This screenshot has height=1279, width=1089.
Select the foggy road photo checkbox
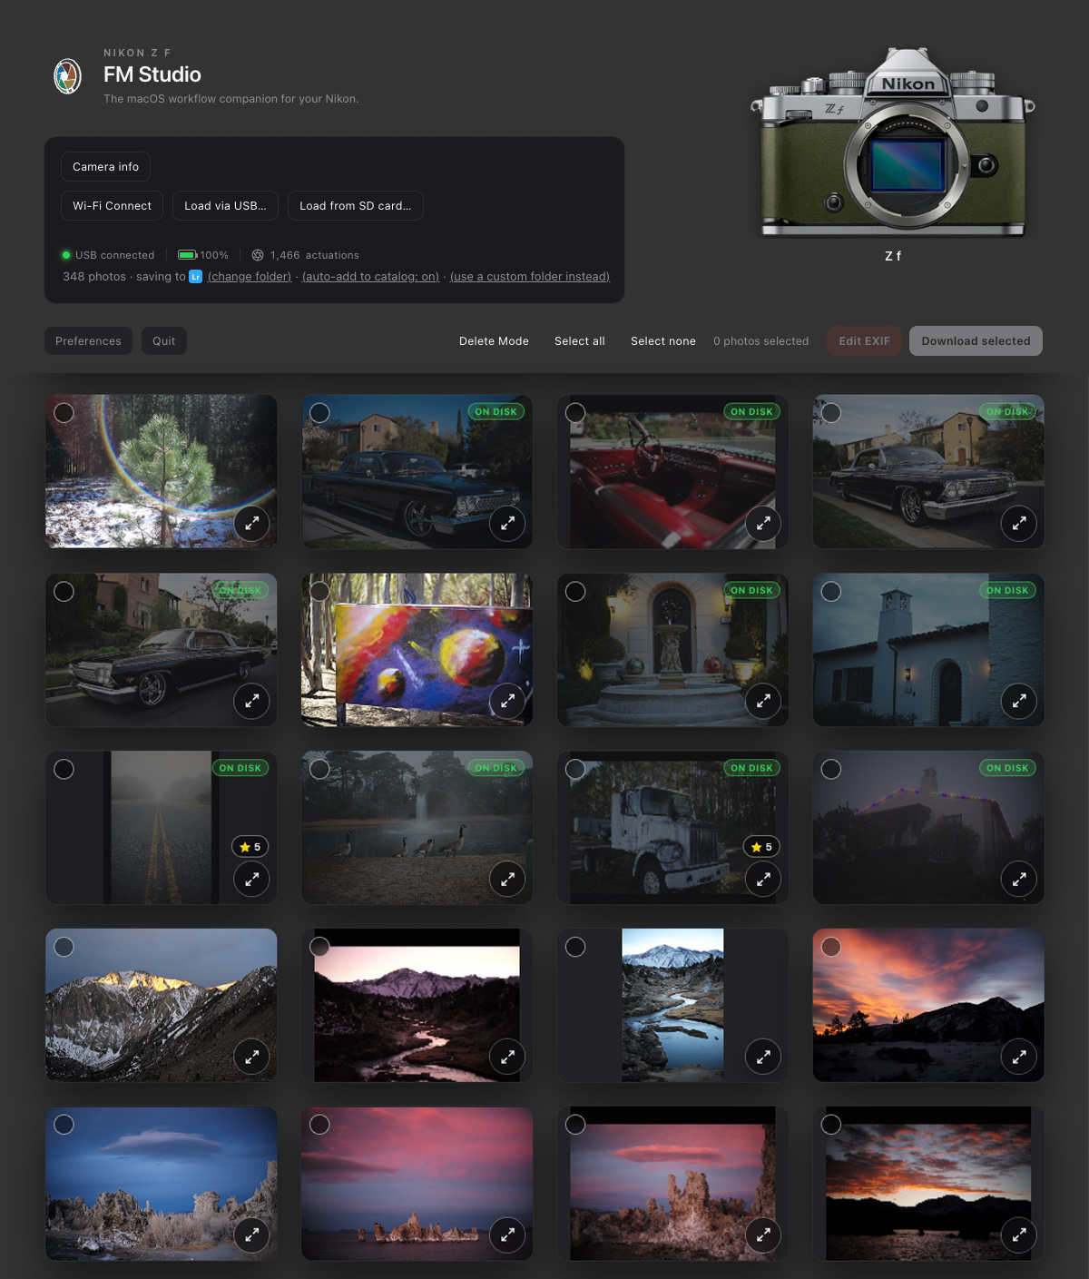pyautogui.click(x=64, y=769)
